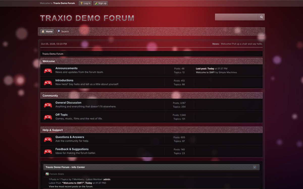Screen dimensions: 303x189
Task: Collapse the Info Center section
Action: point(255,167)
